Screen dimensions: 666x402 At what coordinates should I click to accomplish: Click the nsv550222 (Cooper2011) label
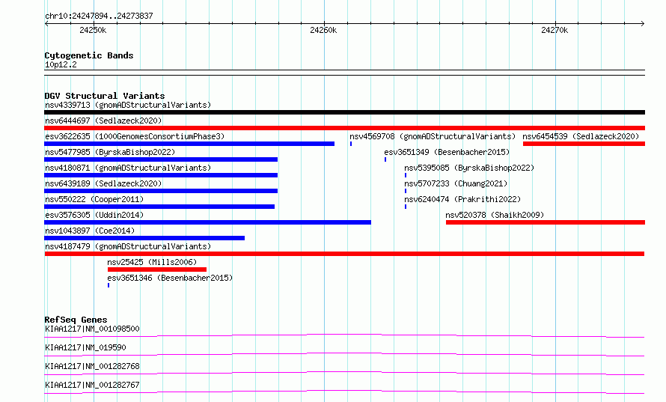94,199
